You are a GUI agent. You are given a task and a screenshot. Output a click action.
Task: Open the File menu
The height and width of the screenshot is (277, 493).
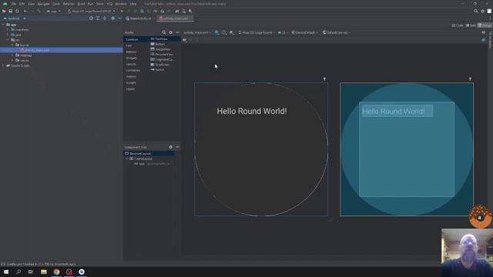(x=14, y=4)
